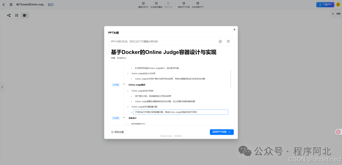Go back using the top-left arrow
This screenshot has height=165, width=342.
[4, 4]
